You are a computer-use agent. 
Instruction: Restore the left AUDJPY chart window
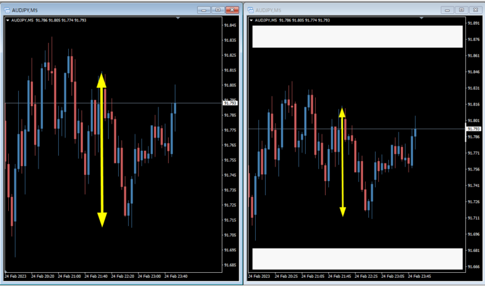point(218,9)
